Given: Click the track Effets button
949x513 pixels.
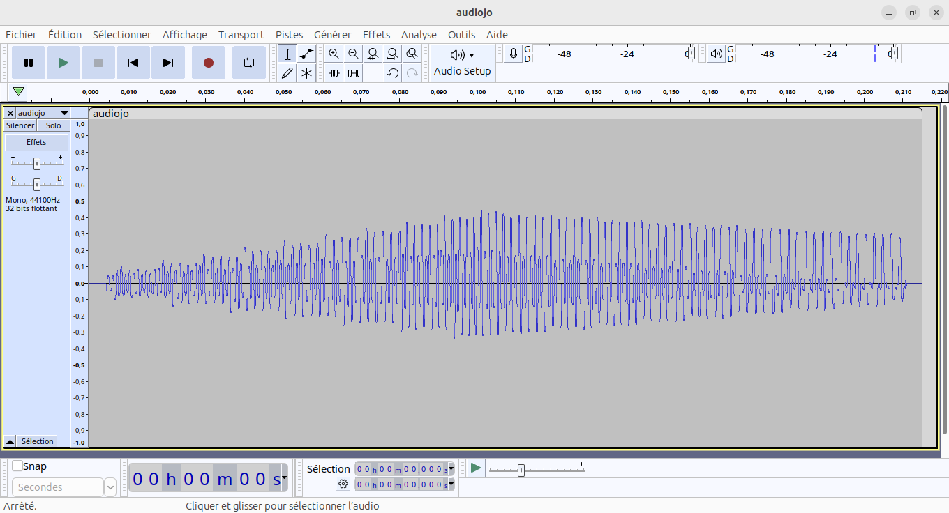Looking at the screenshot, I should 36,142.
